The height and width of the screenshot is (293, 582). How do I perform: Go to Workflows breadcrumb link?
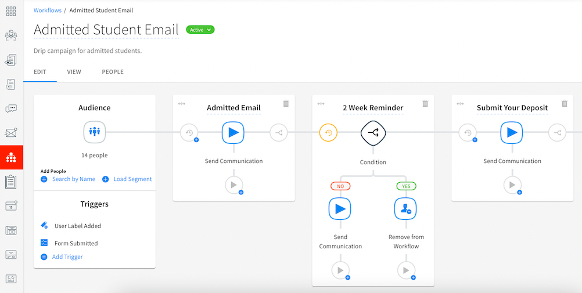48,10
